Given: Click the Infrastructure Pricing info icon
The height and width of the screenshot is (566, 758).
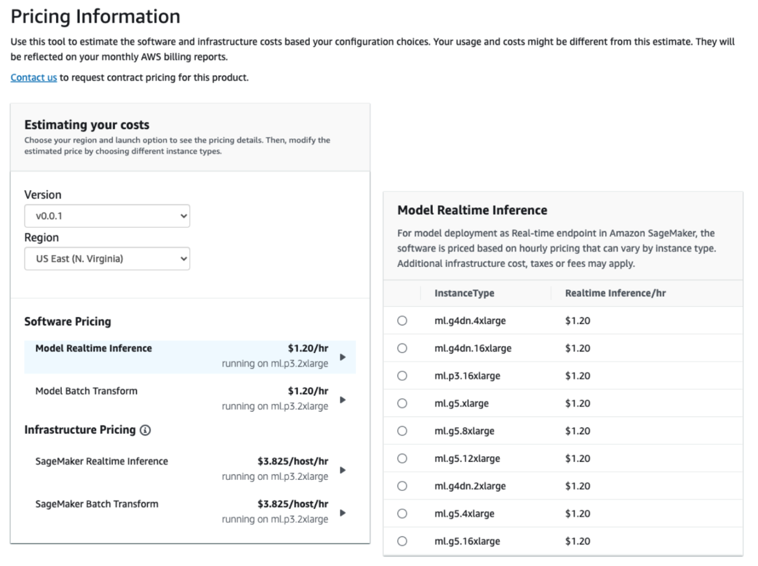Looking at the screenshot, I should 145,430.
